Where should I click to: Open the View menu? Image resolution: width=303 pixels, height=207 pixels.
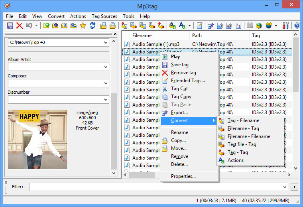pyautogui.click(x=37, y=16)
